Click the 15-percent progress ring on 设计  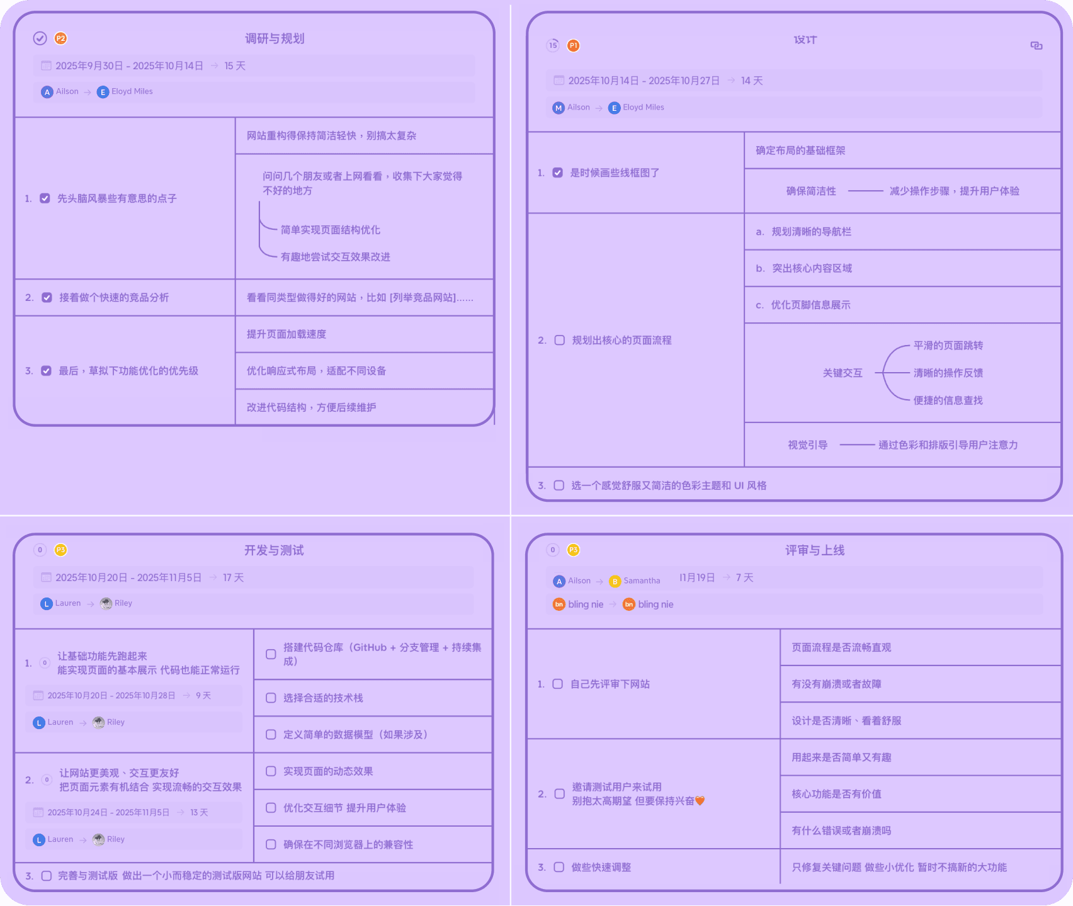[552, 45]
